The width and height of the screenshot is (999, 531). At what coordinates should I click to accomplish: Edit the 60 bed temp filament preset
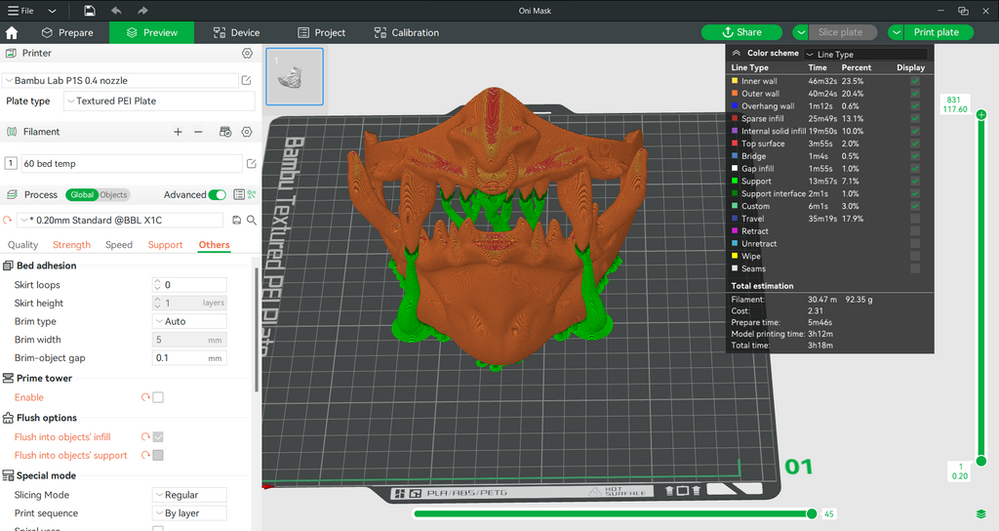251,164
